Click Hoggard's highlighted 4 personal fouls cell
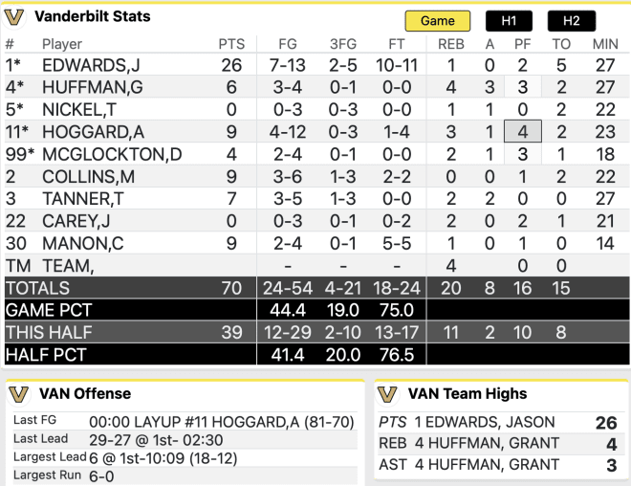The height and width of the screenshot is (486, 631). (x=523, y=131)
